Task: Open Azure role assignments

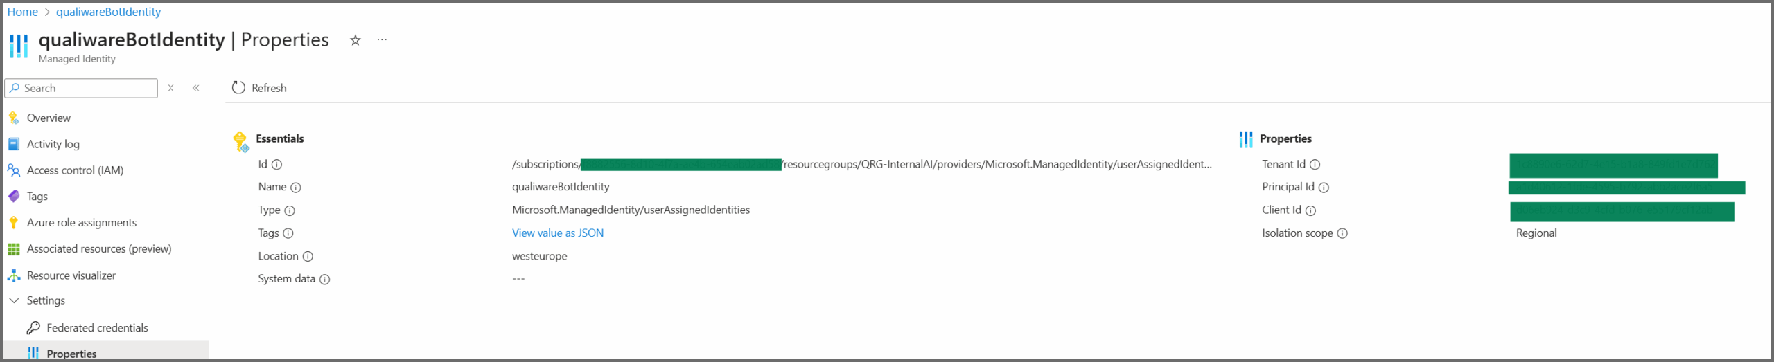Action: pyautogui.click(x=82, y=223)
